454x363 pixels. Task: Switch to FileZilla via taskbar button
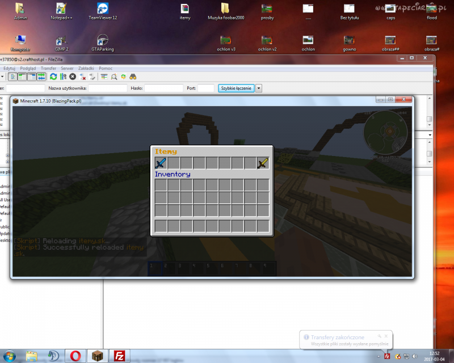(119, 356)
